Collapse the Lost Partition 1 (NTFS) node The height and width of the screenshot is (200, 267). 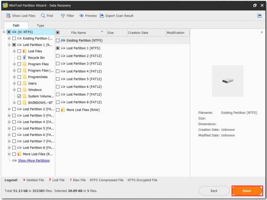[9, 45]
